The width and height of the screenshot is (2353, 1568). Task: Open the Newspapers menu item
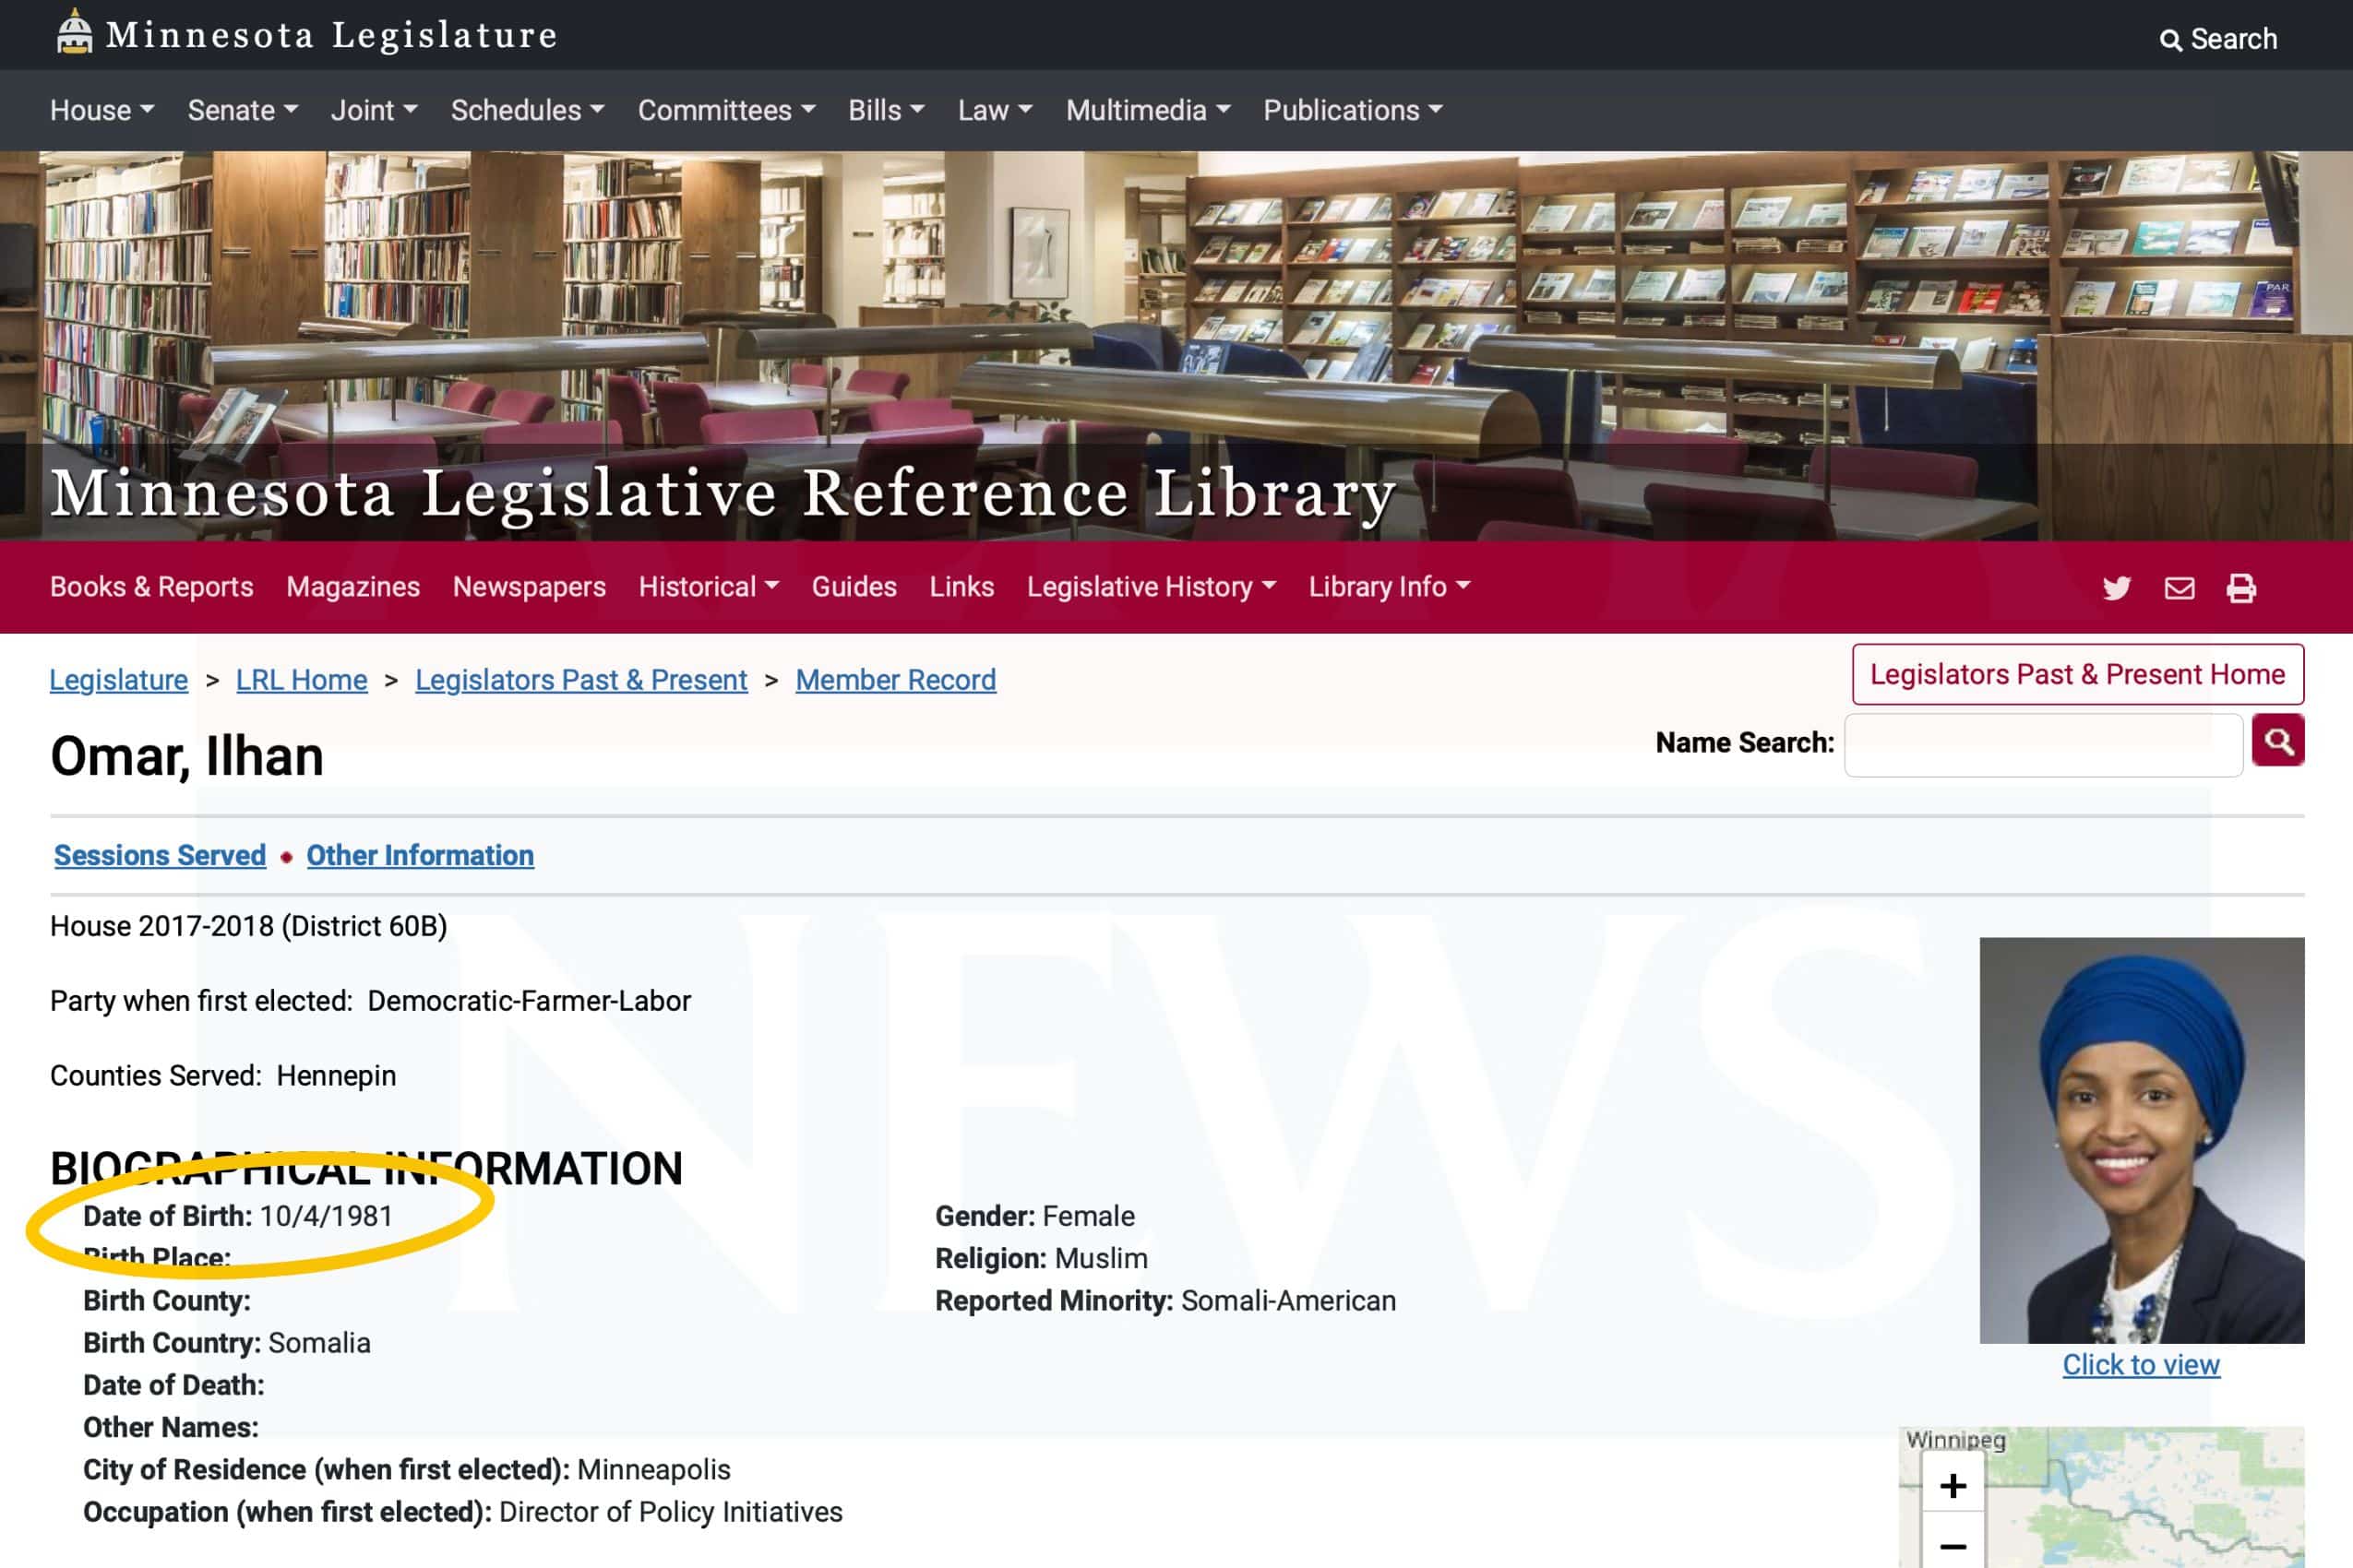tap(530, 587)
